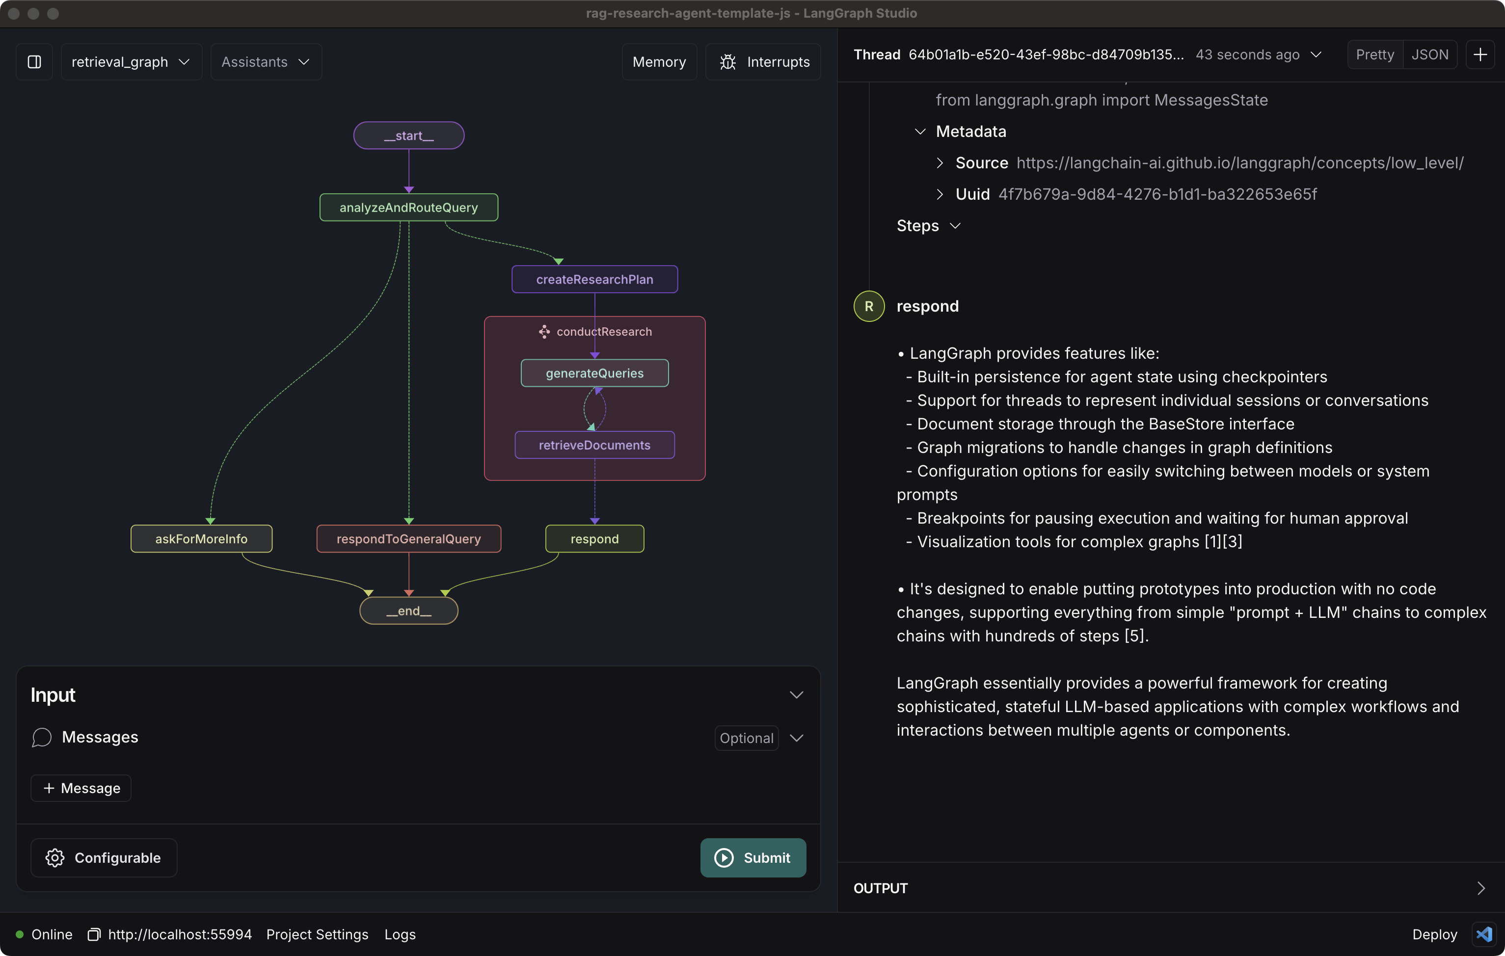Click the Configurable gear icon
Viewport: 1505px width, 956px height.
[55, 858]
